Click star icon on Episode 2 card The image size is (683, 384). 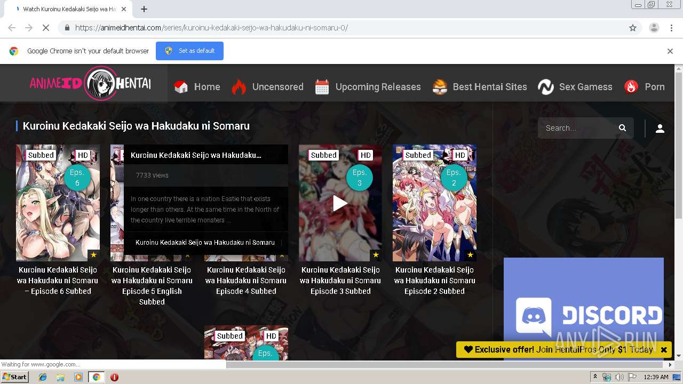[470, 255]
